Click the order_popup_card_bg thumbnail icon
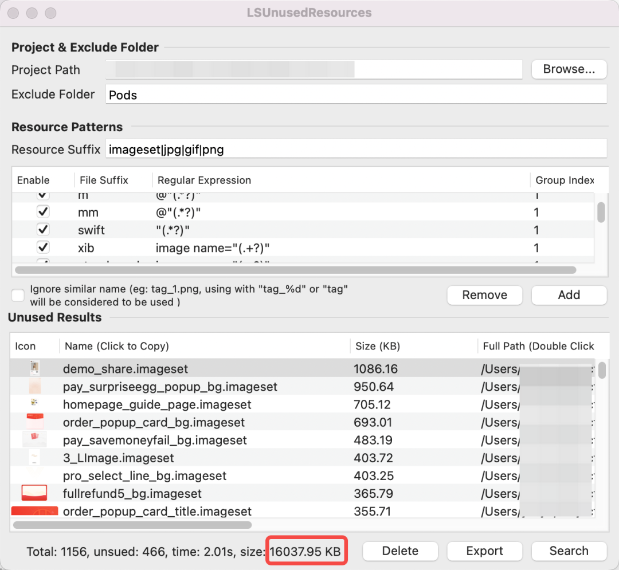This screenshot has width=619, height=570. coord(34,422)
